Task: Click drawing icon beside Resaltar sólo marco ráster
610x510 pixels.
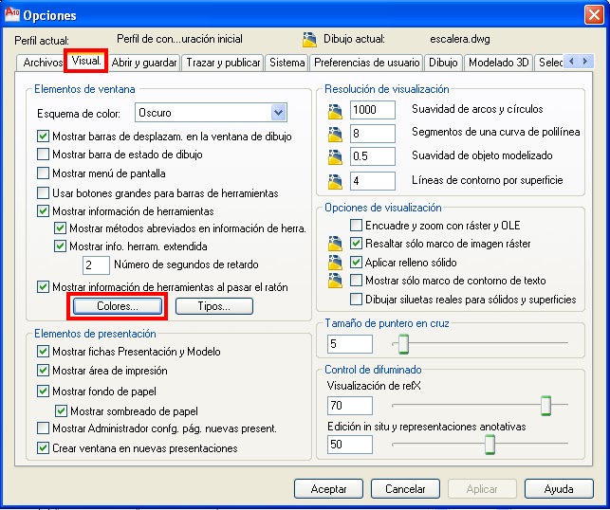Action: coord(335,243)
